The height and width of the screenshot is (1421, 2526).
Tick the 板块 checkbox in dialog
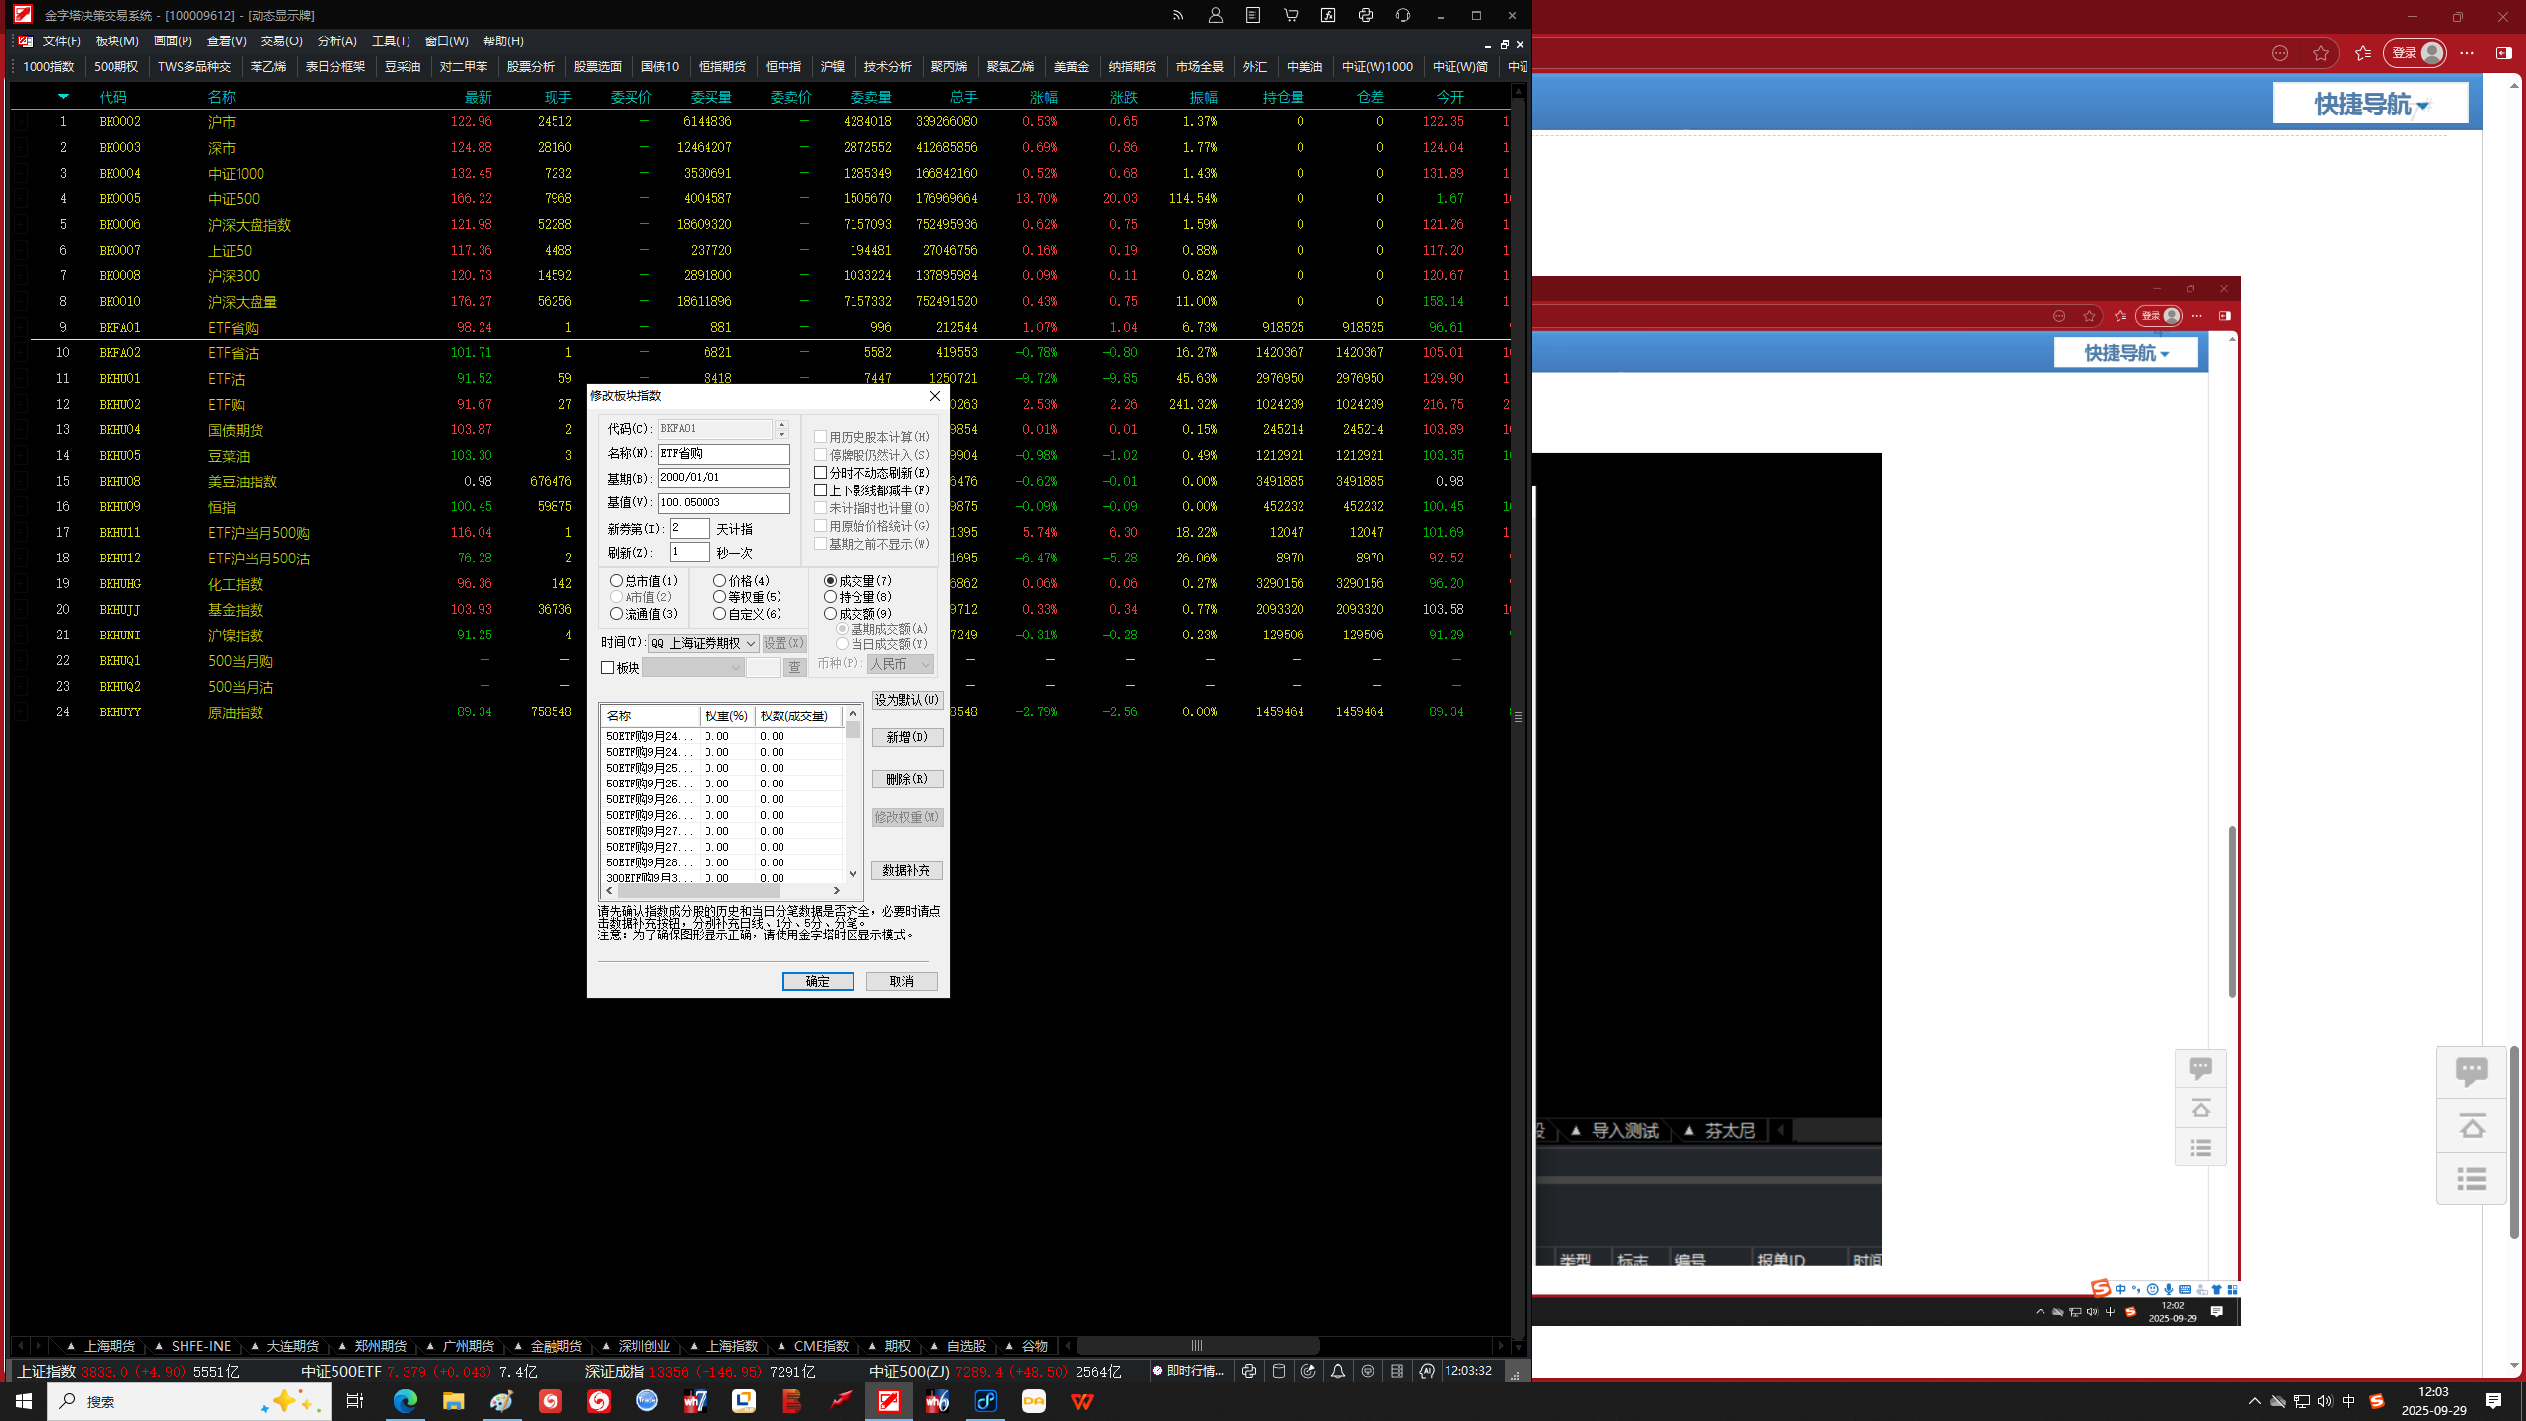coord(608,668)
